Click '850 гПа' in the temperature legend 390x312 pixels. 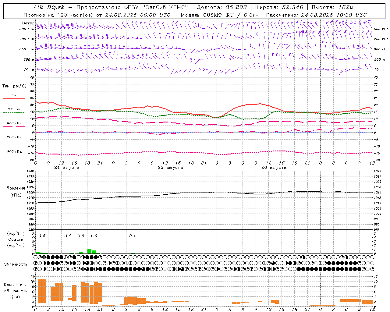click(x=14, y=123)
